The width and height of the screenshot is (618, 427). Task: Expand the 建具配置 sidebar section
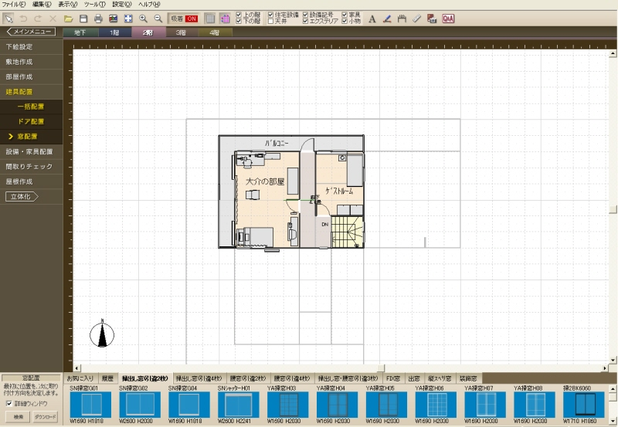19,91
